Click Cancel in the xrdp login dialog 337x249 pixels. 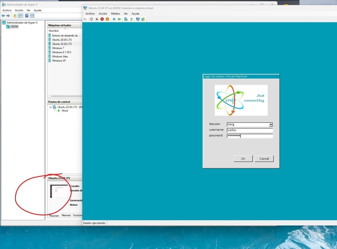click(264, 159)
